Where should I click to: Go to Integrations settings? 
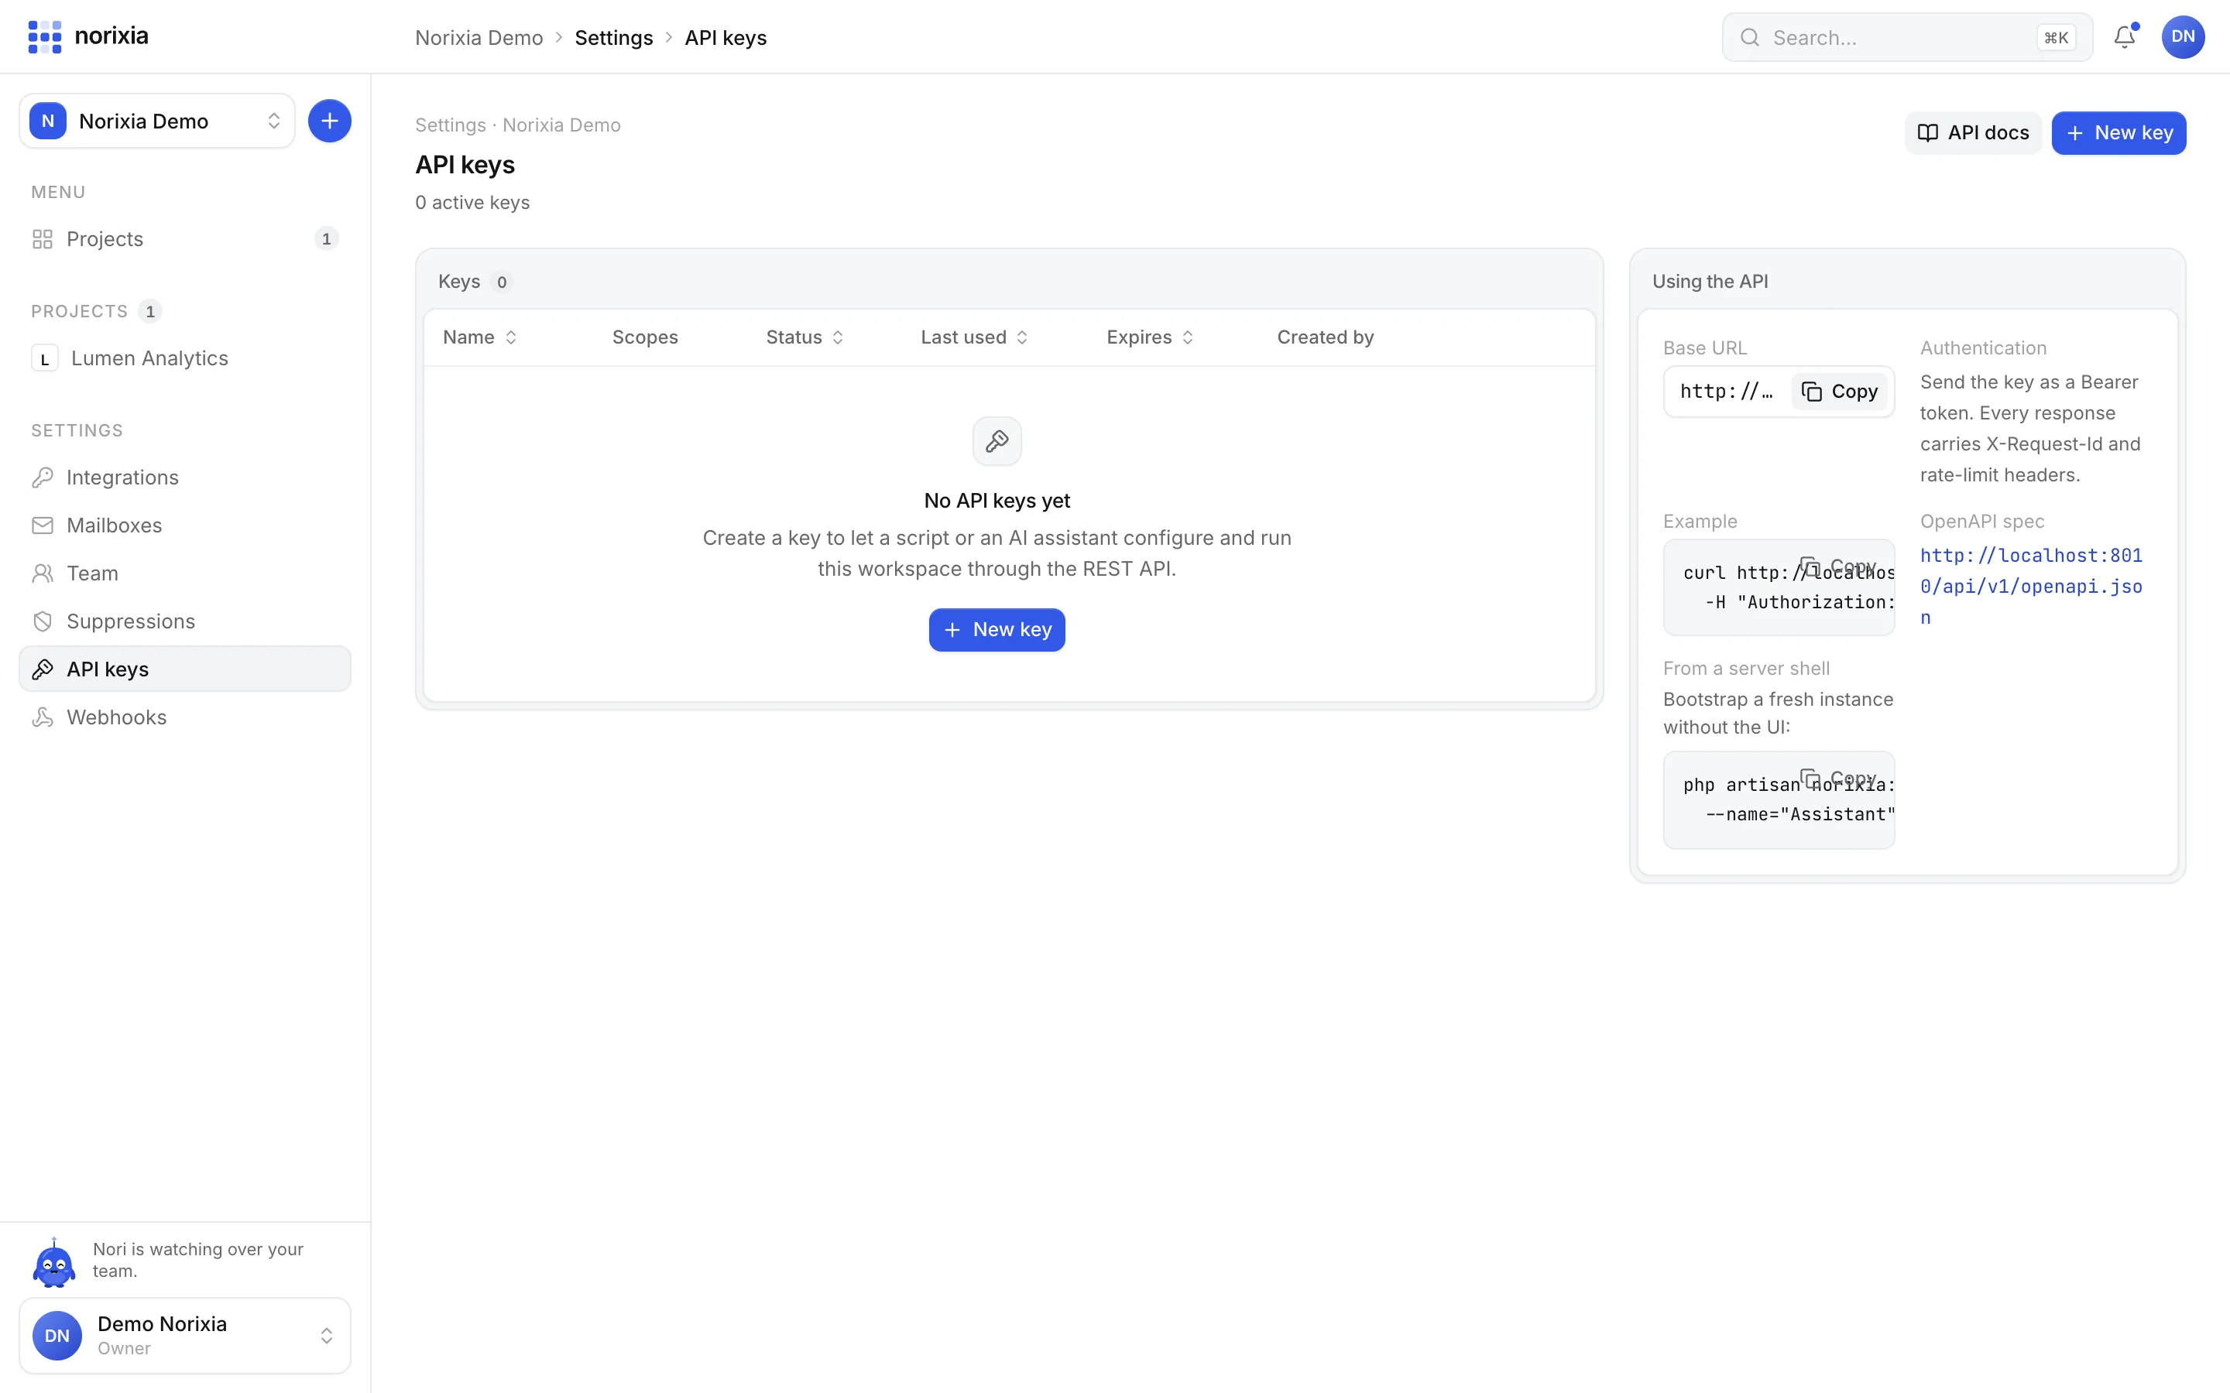click(184, 477)
